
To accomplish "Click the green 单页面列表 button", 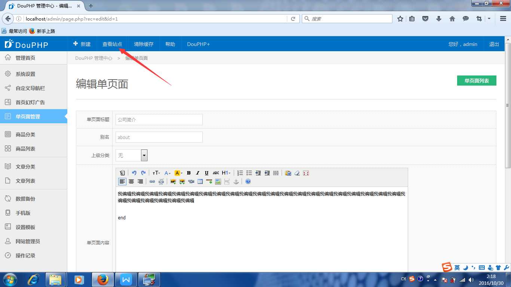I will [x=477, y=81].
